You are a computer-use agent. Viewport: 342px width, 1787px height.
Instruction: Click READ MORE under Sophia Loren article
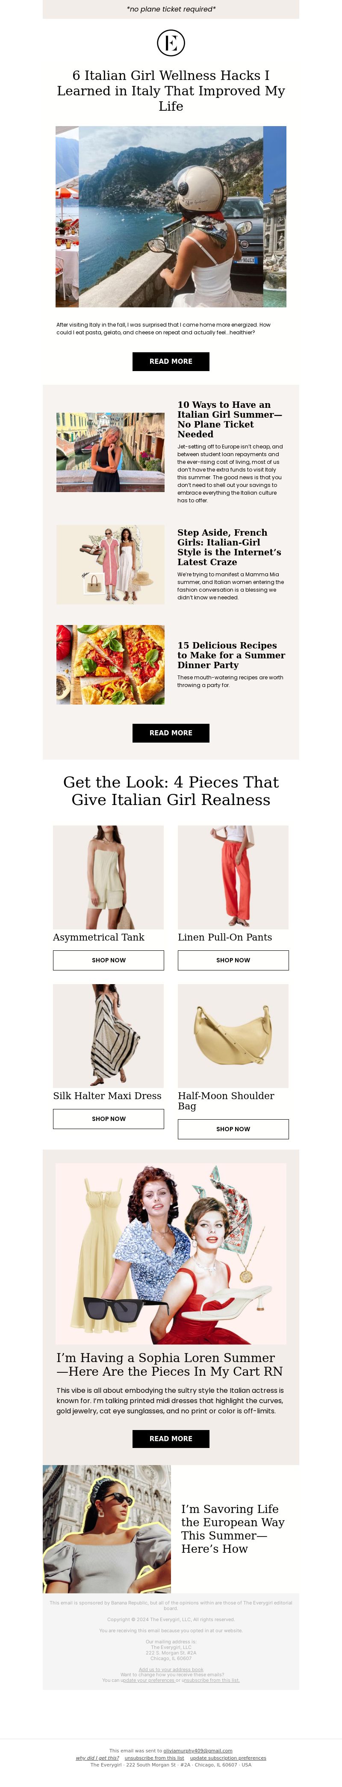171,1438
